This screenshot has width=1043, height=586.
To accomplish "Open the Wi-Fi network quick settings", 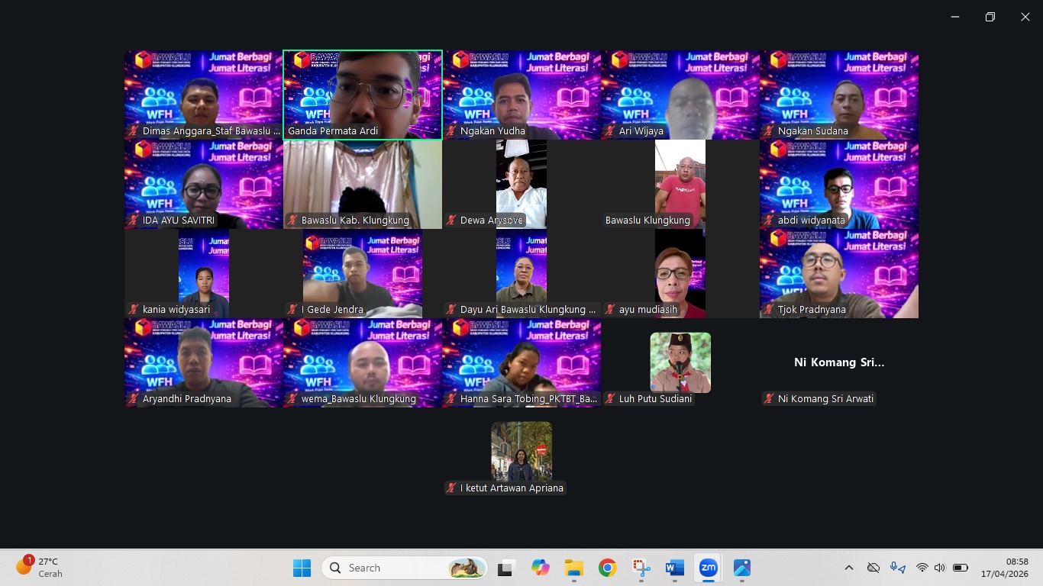I will [x=922, y=568].
